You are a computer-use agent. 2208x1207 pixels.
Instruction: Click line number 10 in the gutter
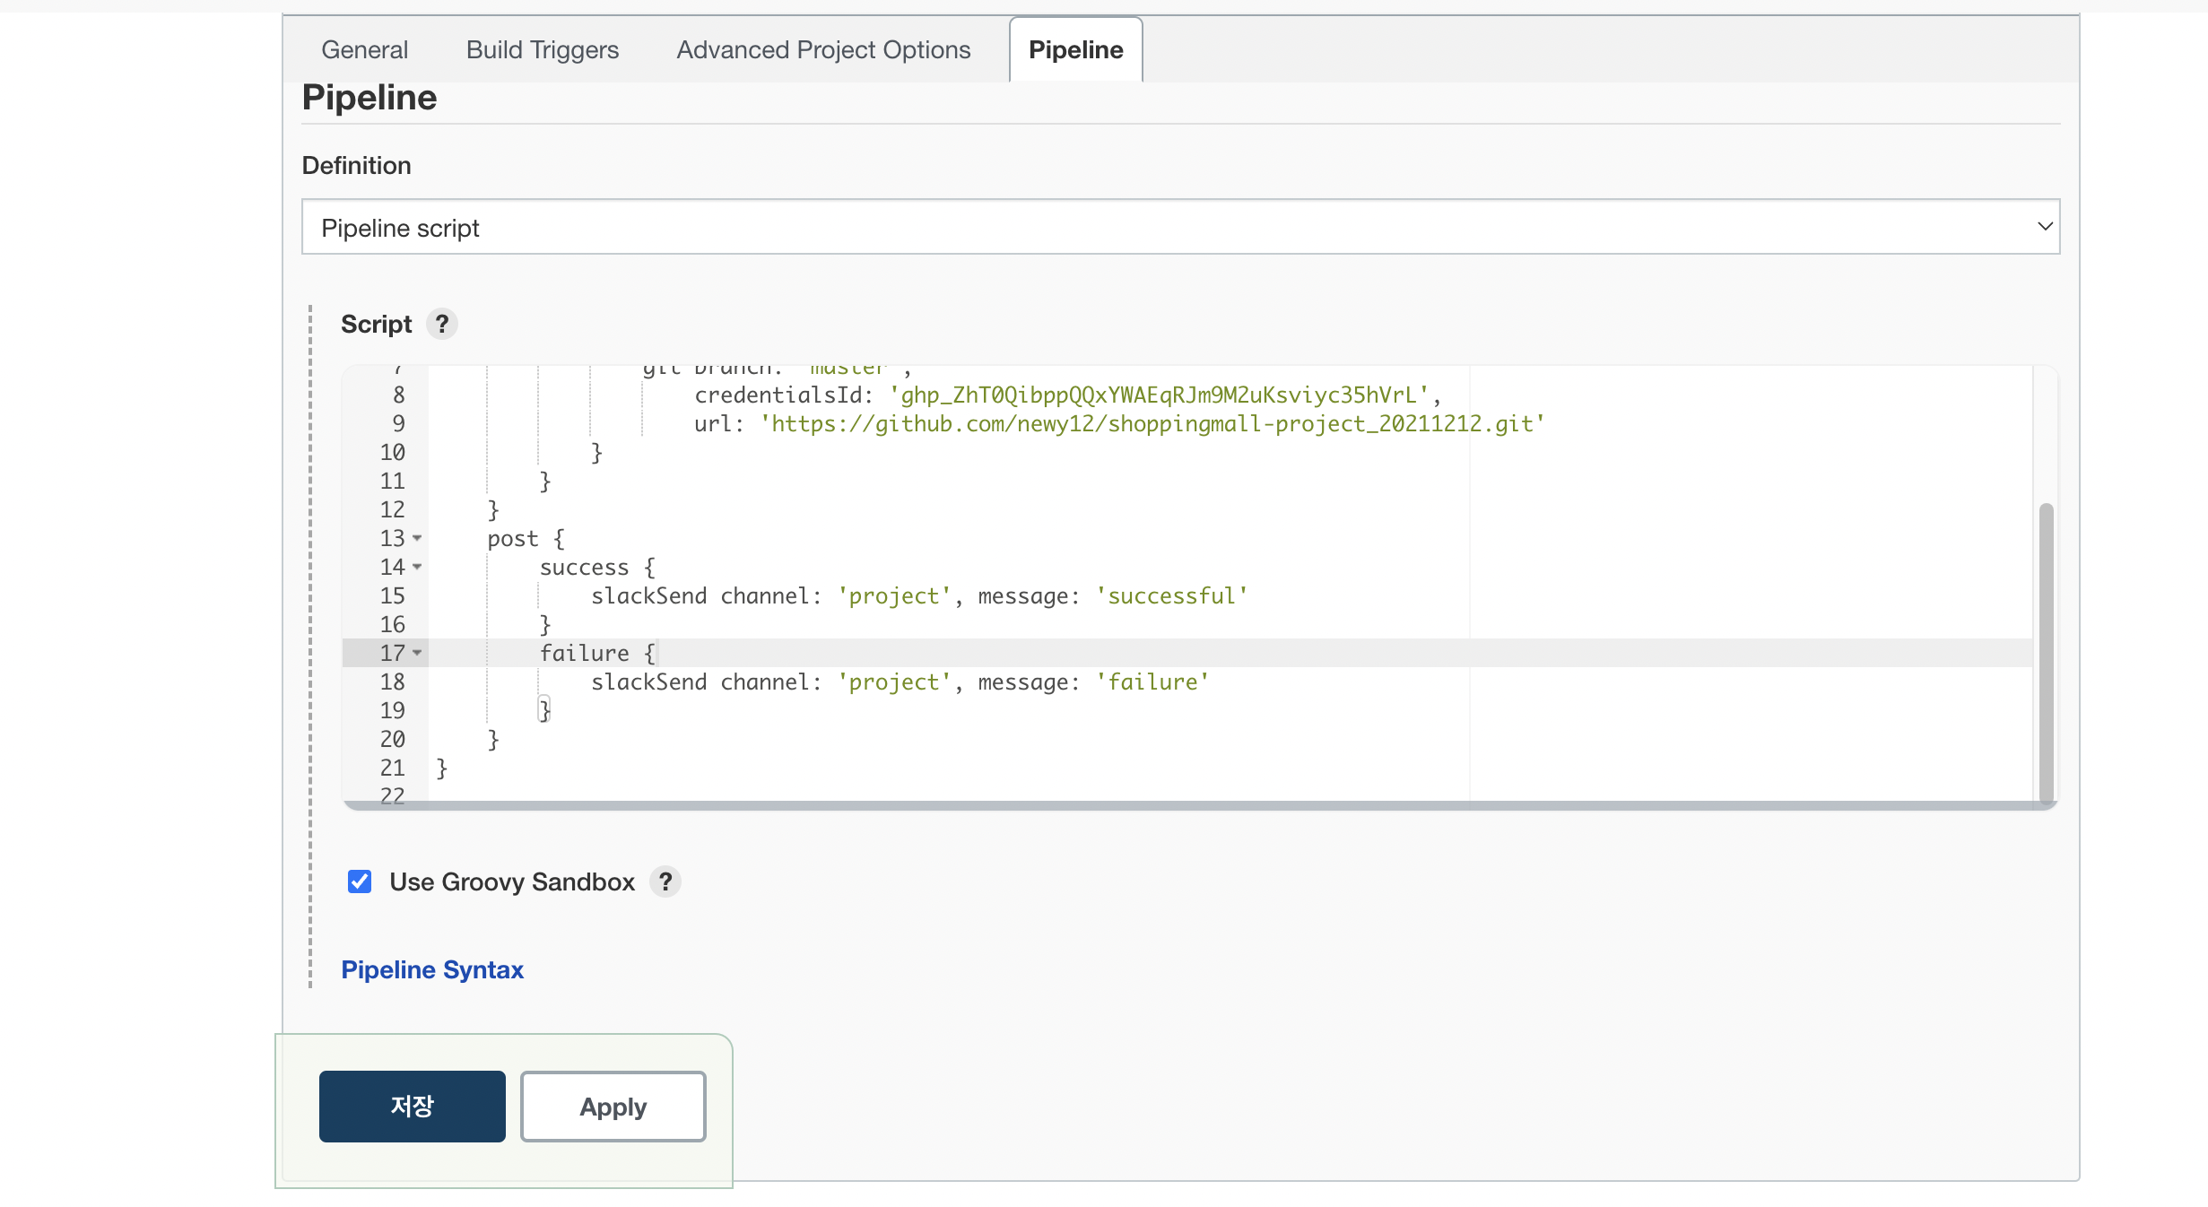point(392,452)
